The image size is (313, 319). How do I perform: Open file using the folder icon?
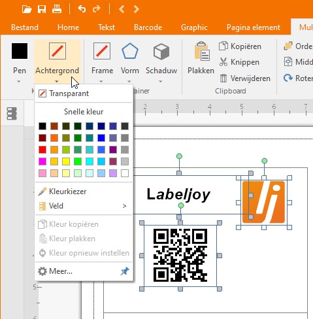pyautogui.click(x=27, y=9)
